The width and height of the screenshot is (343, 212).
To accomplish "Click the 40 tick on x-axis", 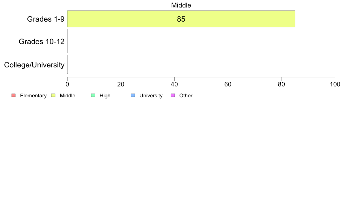I will coord(174,84).
